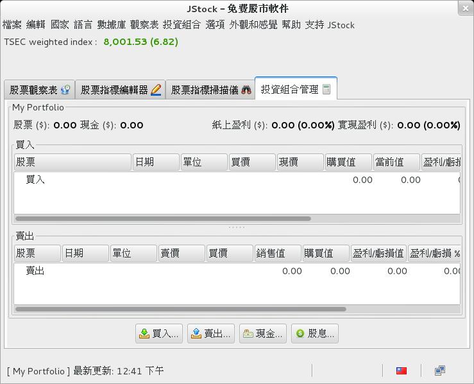The height and width of the screenshot is (384, 474).
Task: Sort buy table by 股票 column
Action: pyautogui.click(x=72, y=162)
